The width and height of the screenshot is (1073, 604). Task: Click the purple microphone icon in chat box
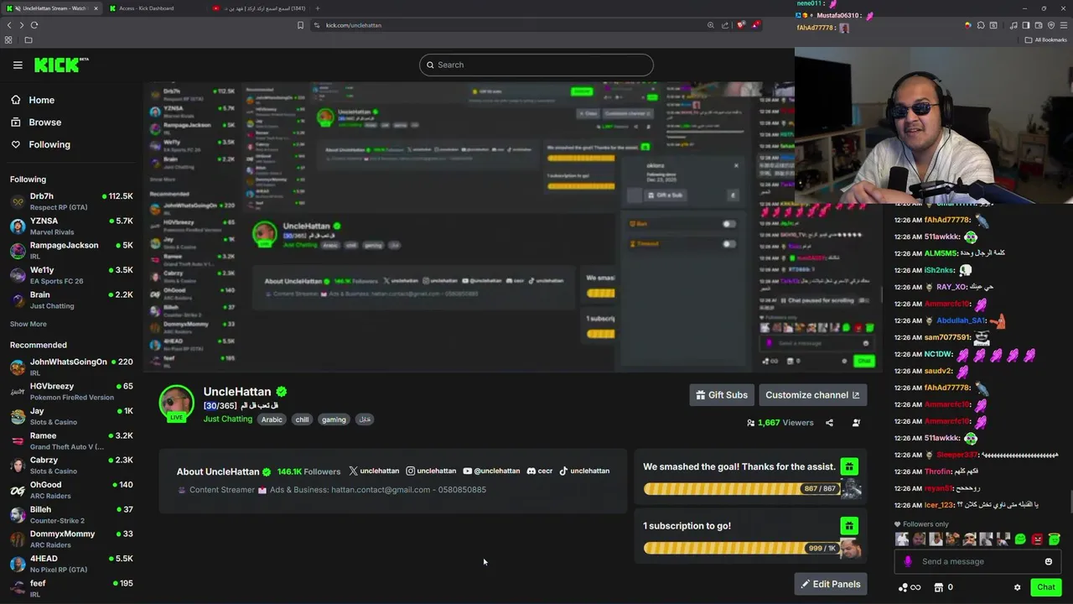point(907,561)
